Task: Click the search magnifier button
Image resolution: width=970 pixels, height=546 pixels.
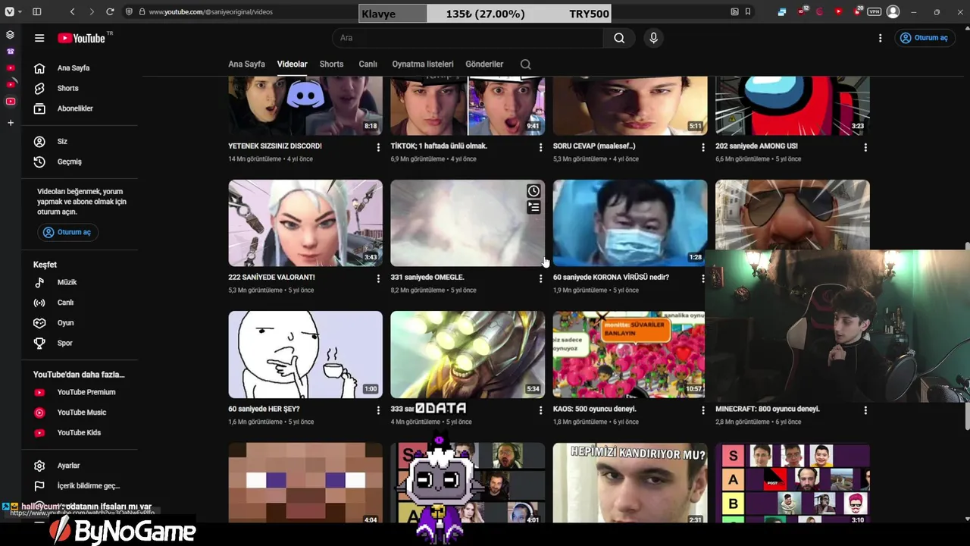Action: tap(619, 38)
